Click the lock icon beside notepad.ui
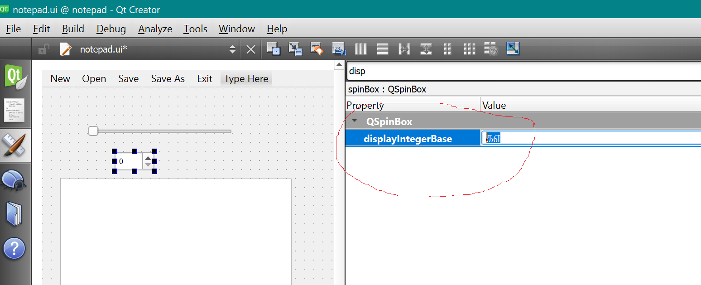This screenshot has width=701, height=285. (x=43, y=49)
